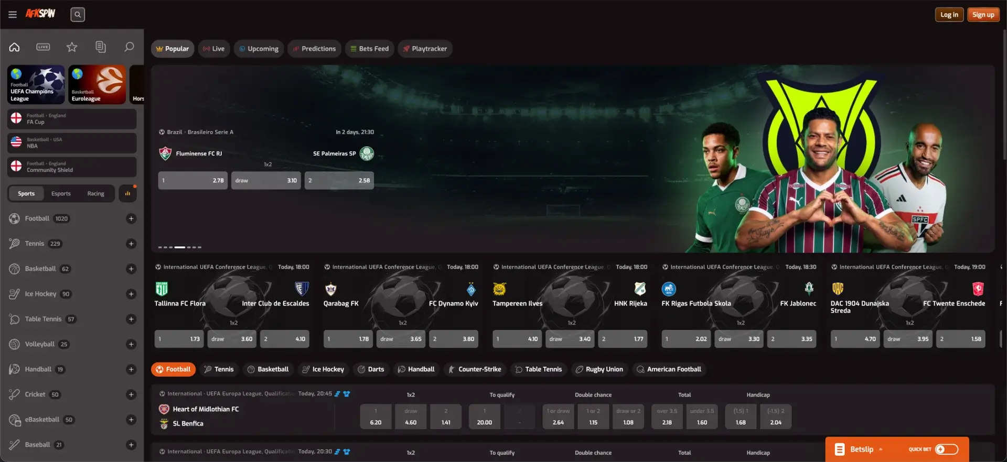Bet on Palmeiras win at 2.58
This screenshot has height=462, width=1007.
(339, 180)
